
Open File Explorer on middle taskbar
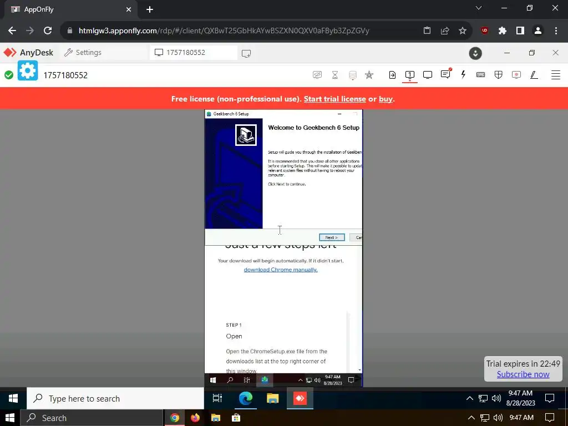273,398
